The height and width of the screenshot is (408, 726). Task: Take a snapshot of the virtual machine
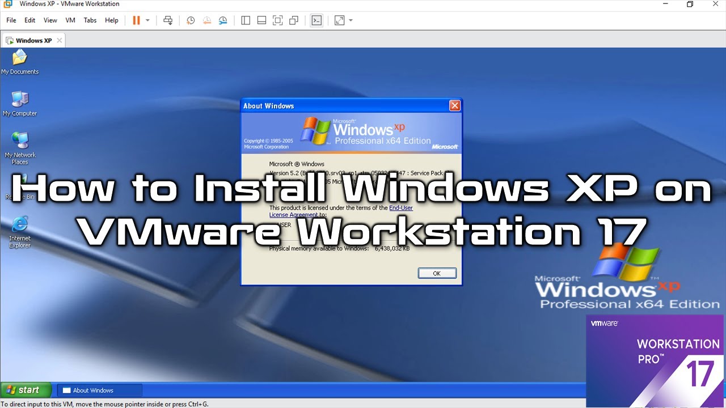point(191,20)
